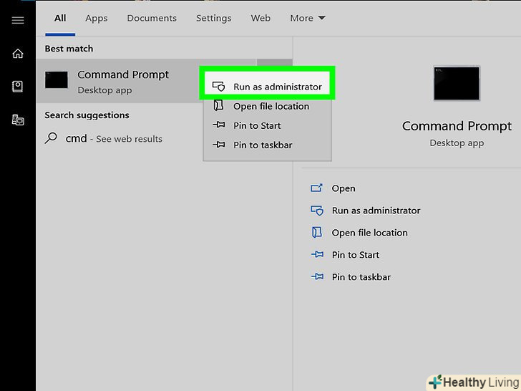Click the Command Prompt title in right pane
Viewport: 521px width, 391px height.
pyautogui.click(x=457, y=126)
